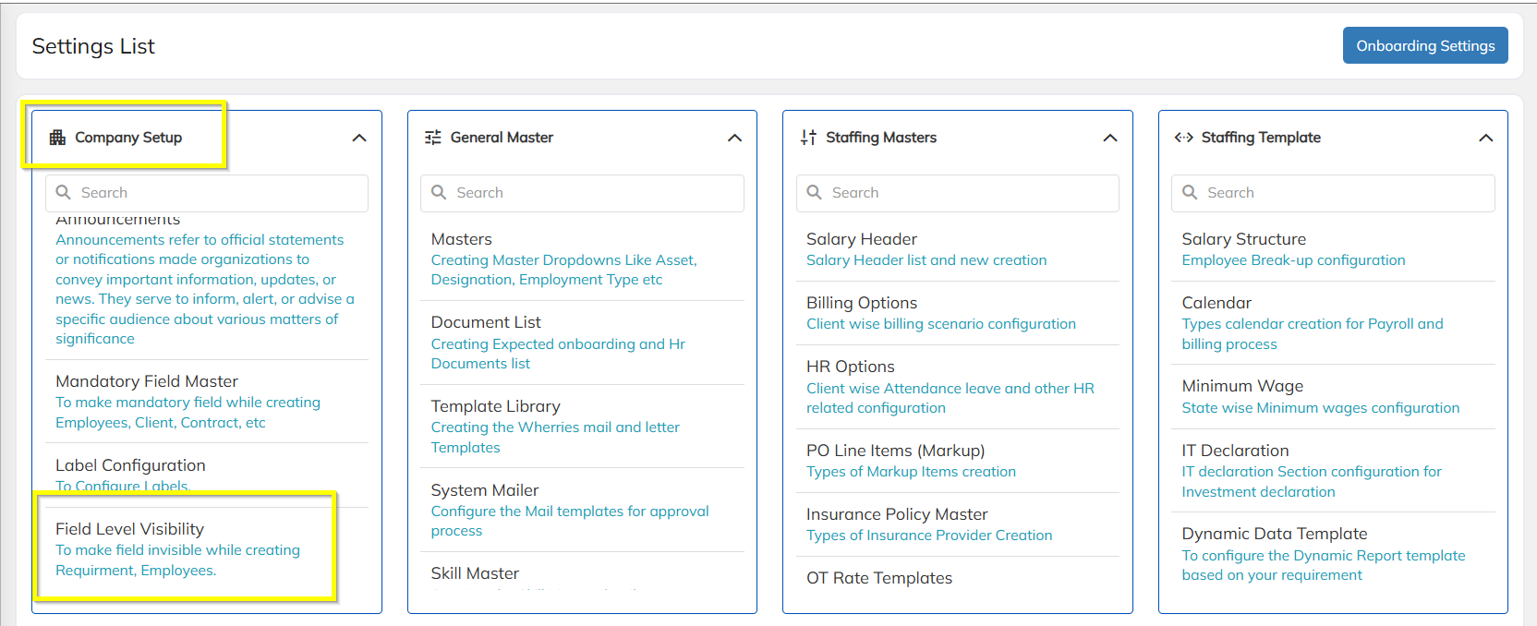Focus the Staffing Template search field
The width and height of the screenshot is (1537, 626).
pyautogui.click(x=1333, y=193)
